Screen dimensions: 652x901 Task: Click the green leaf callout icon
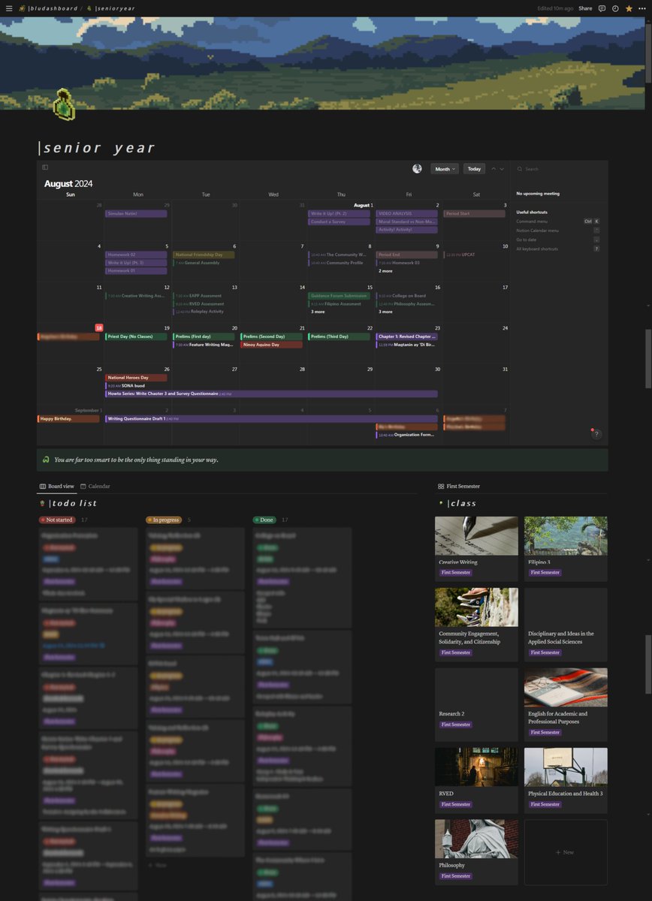coord(47,460)
